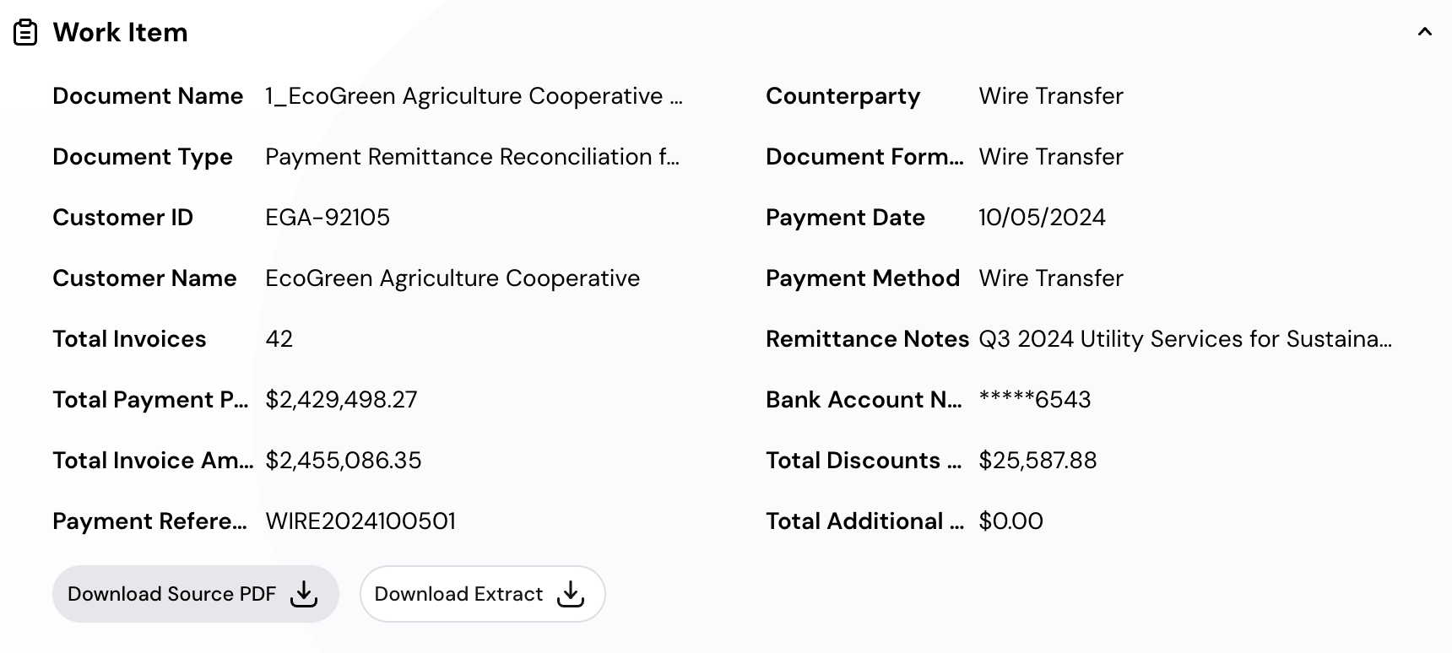The width and height of the screenshot is (1452, 653).
Task: Collapse the Work Item panel chevron
Action: [1425, 32]
